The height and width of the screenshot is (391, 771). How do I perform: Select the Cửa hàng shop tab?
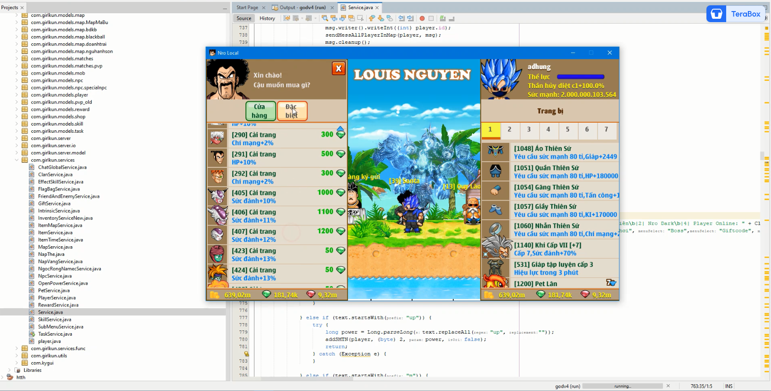click(x=261, y=111)
